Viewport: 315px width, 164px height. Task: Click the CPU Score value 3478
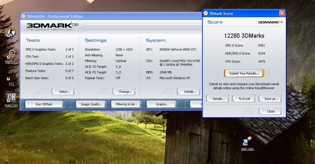click(x=261, y=62)
